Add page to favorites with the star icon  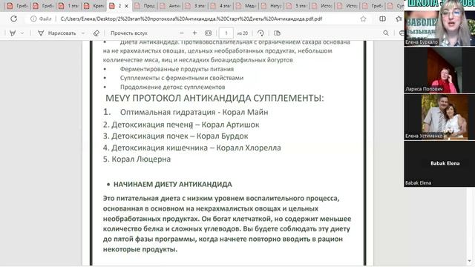363,19
